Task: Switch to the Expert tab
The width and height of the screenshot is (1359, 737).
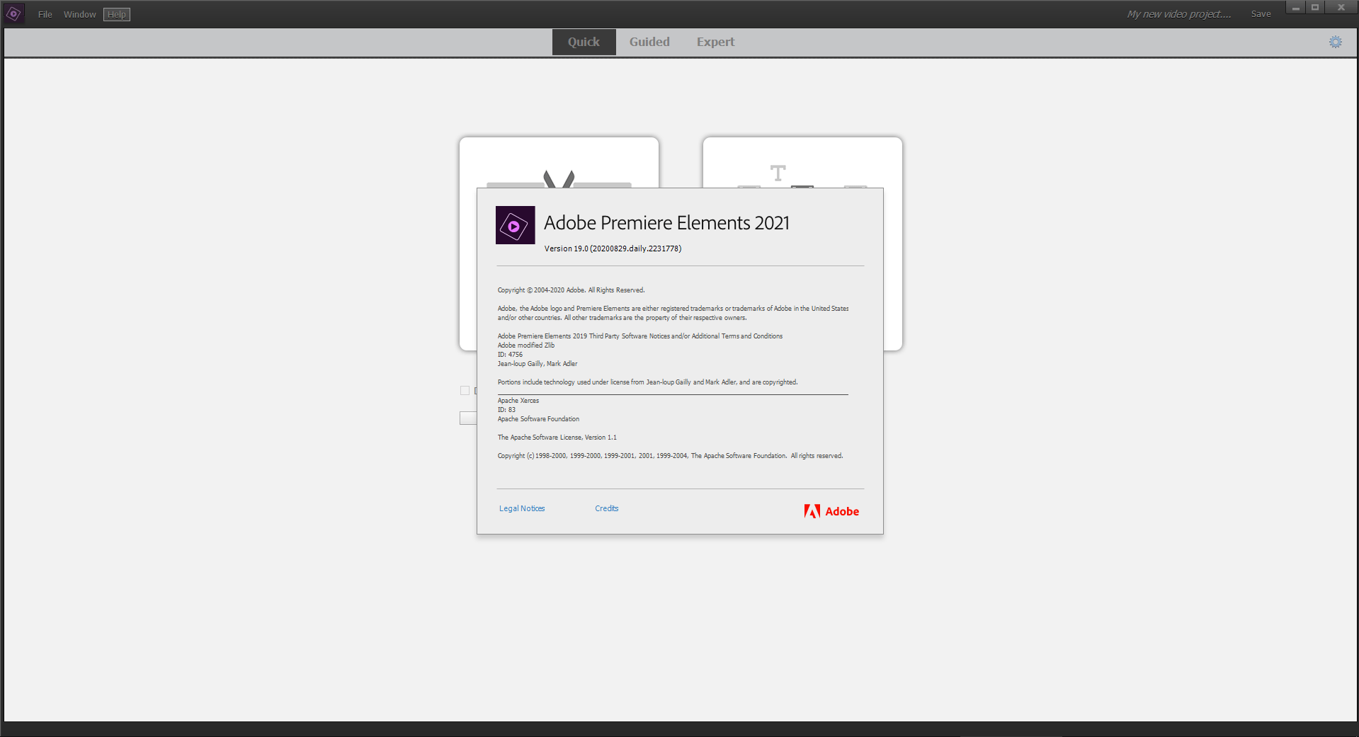Action: (x=715, y=42)
